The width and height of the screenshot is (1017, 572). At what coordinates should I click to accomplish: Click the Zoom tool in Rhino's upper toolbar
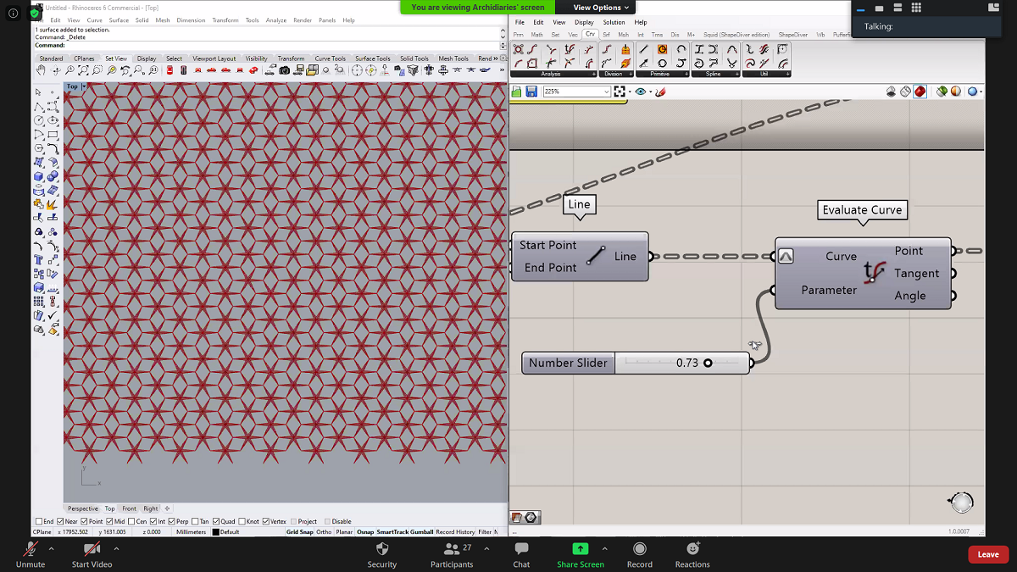tap(69, 70)
